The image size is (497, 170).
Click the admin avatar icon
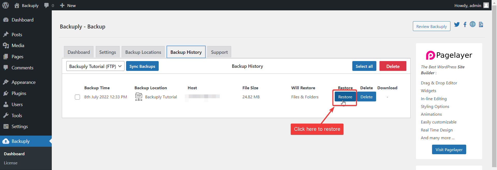(x=486, y=5)
